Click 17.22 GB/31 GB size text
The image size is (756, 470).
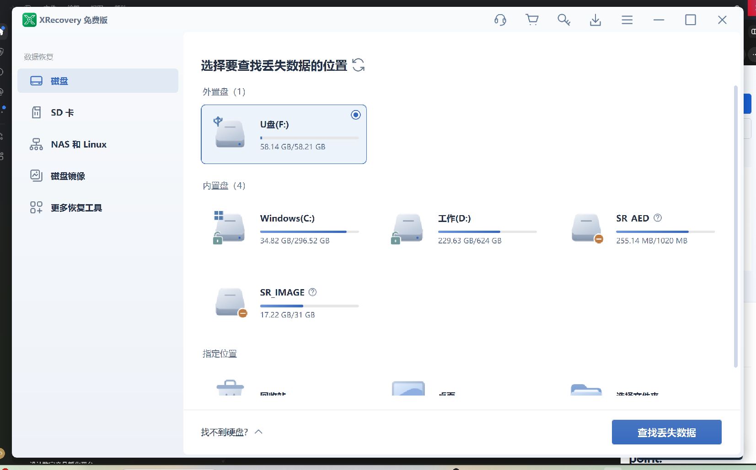tap(288, 315)
